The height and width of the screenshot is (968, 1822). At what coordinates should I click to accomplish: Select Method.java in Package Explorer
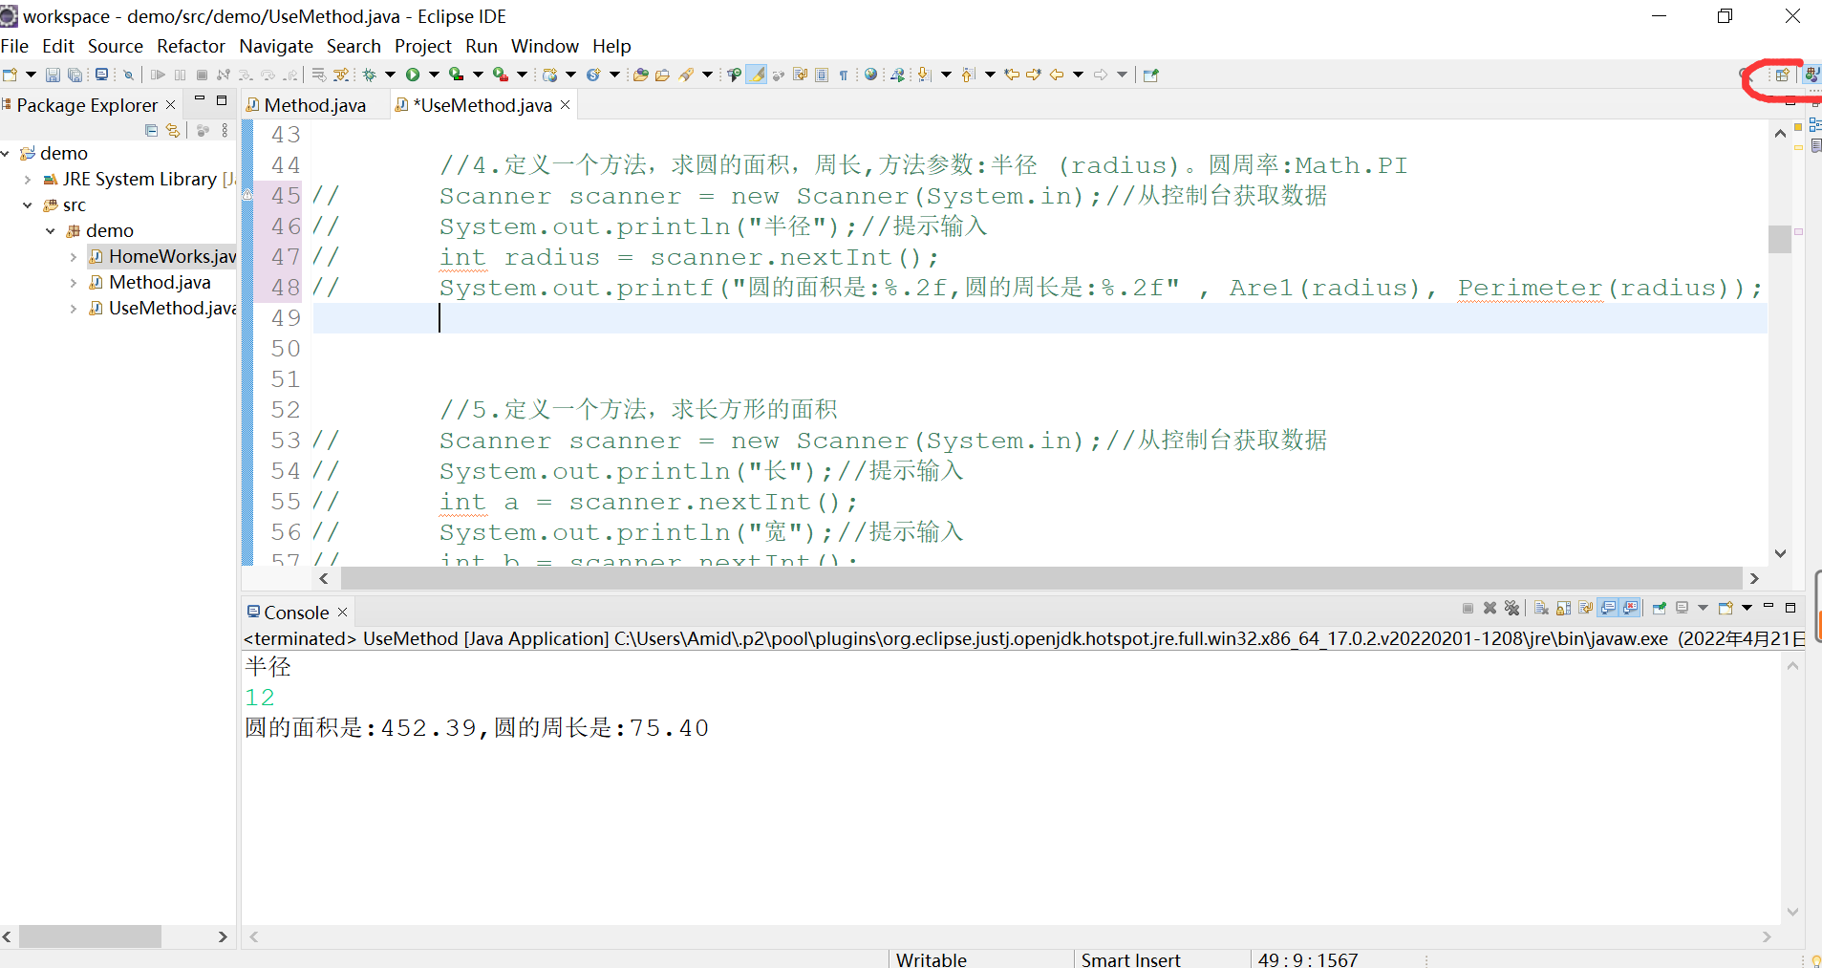(160, 282)
